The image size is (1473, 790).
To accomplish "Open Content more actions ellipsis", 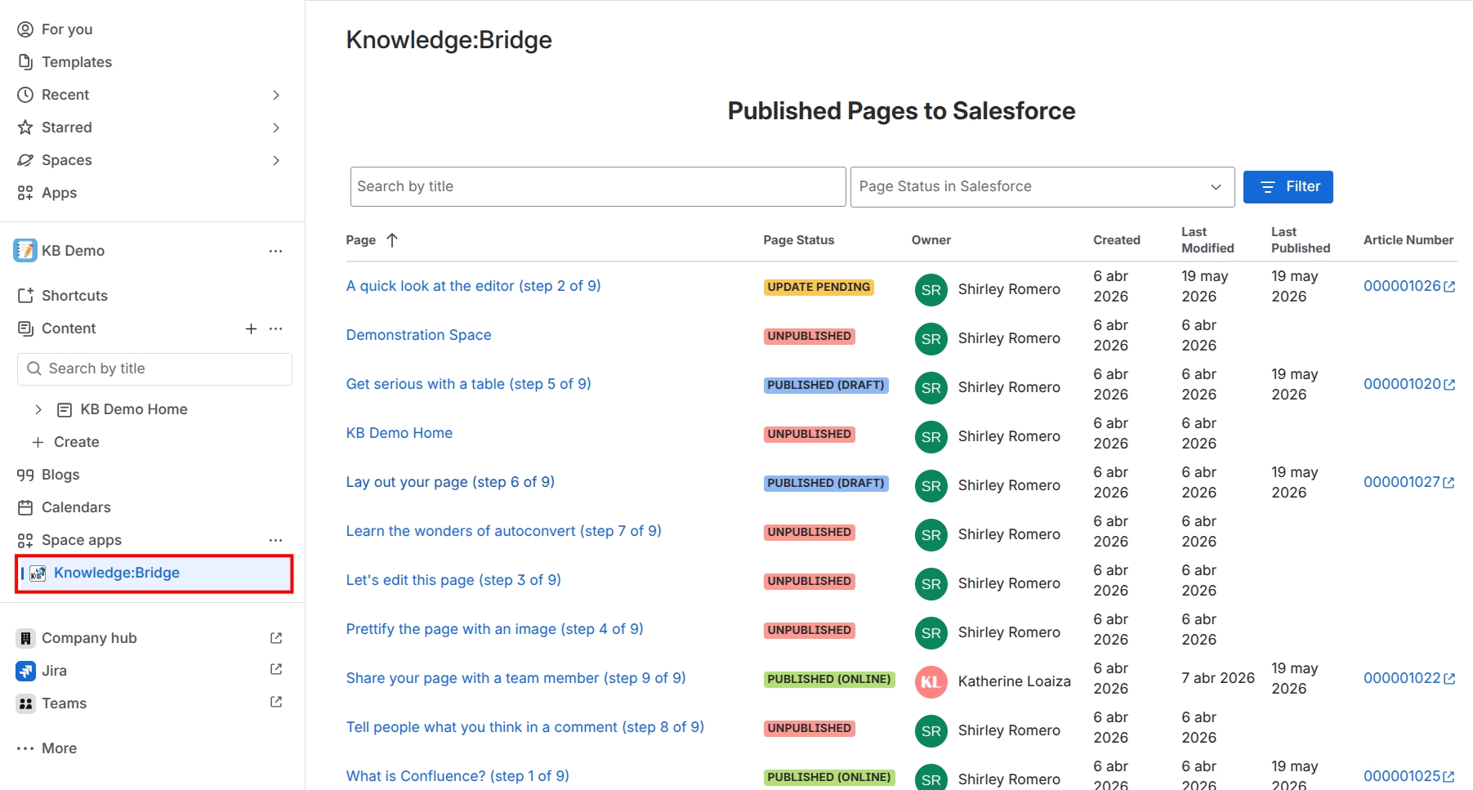I will coord(276,328).
